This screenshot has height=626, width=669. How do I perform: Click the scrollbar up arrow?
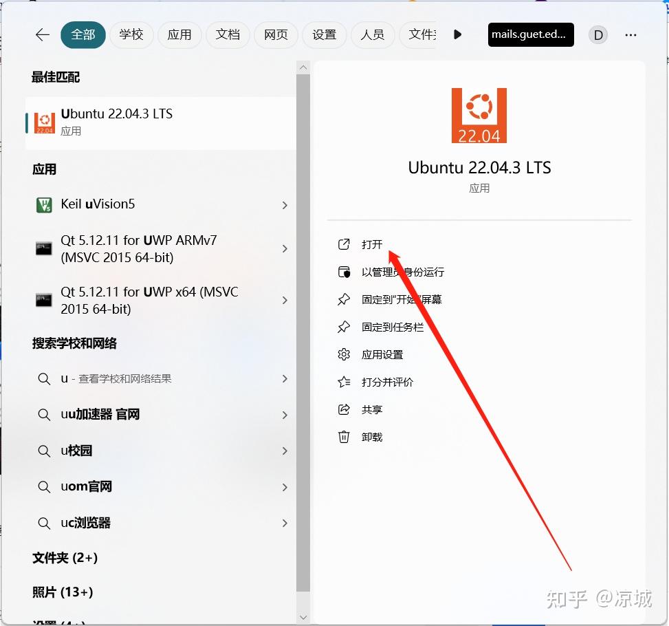coord(303,67)
